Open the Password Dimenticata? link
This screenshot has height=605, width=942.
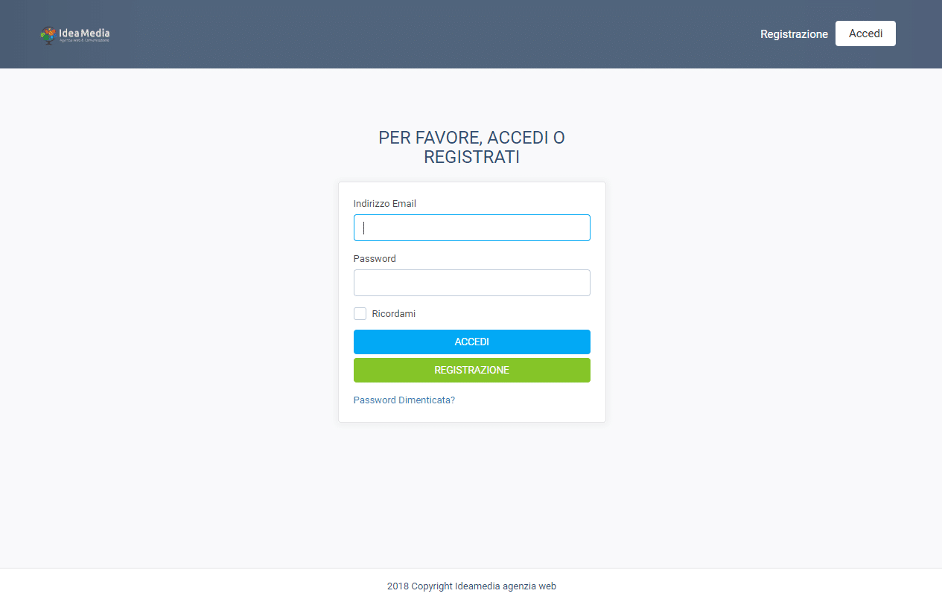[404, 400]
